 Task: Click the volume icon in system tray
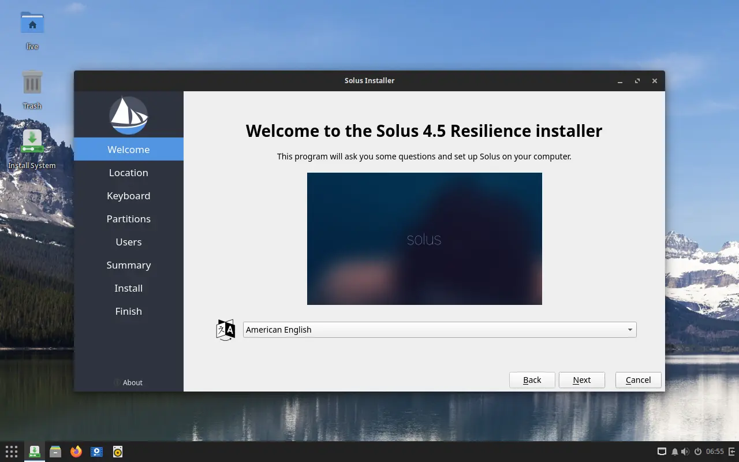coord(685,452)
